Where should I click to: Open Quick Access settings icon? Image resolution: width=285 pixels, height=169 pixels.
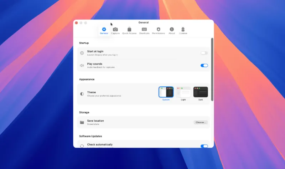[x=129, y=29]
